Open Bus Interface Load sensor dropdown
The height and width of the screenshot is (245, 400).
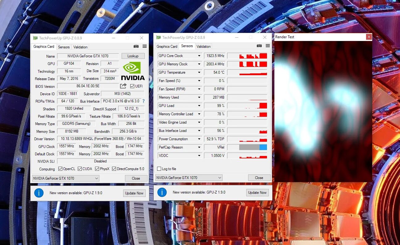pos(199,131)
